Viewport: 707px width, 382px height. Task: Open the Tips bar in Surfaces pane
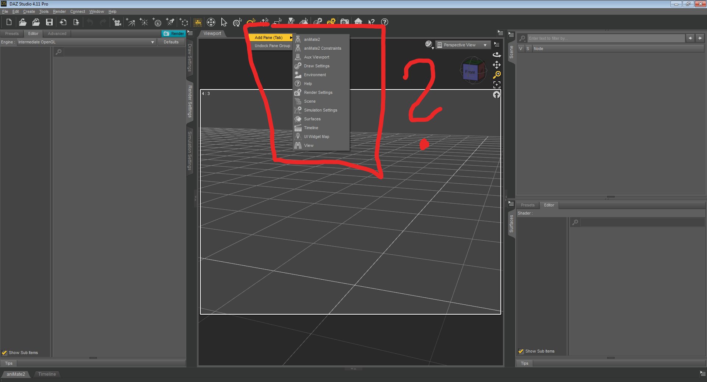525,363
